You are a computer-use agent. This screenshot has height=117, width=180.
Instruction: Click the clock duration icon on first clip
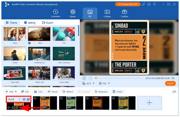[x=17, y=107]
